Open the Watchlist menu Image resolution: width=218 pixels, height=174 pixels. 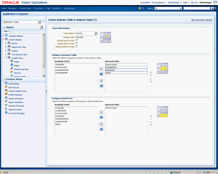(x=57, y=8)
